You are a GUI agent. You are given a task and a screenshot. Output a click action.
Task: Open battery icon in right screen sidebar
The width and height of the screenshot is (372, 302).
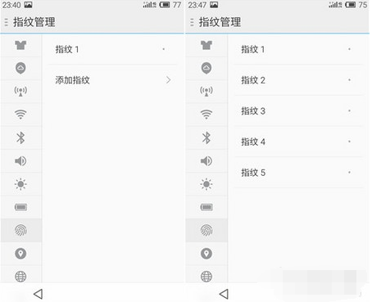206,207
